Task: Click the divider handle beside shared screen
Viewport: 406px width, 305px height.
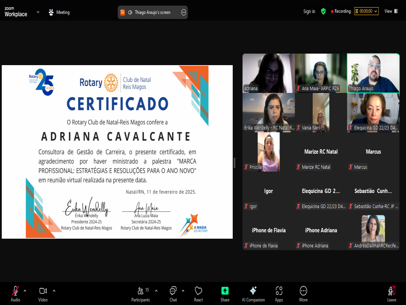Action: 234,162
